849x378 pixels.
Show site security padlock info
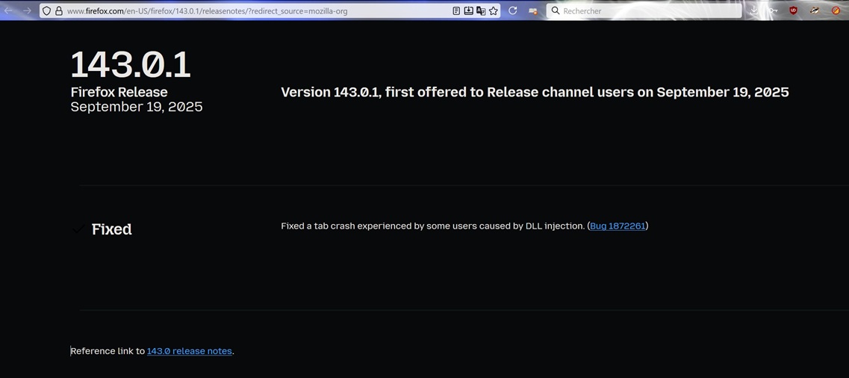pyautogui.click(x=58, y=10)
